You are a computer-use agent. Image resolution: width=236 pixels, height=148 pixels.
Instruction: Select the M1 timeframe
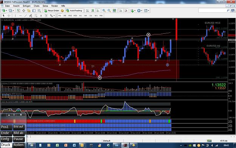point(60,16)
